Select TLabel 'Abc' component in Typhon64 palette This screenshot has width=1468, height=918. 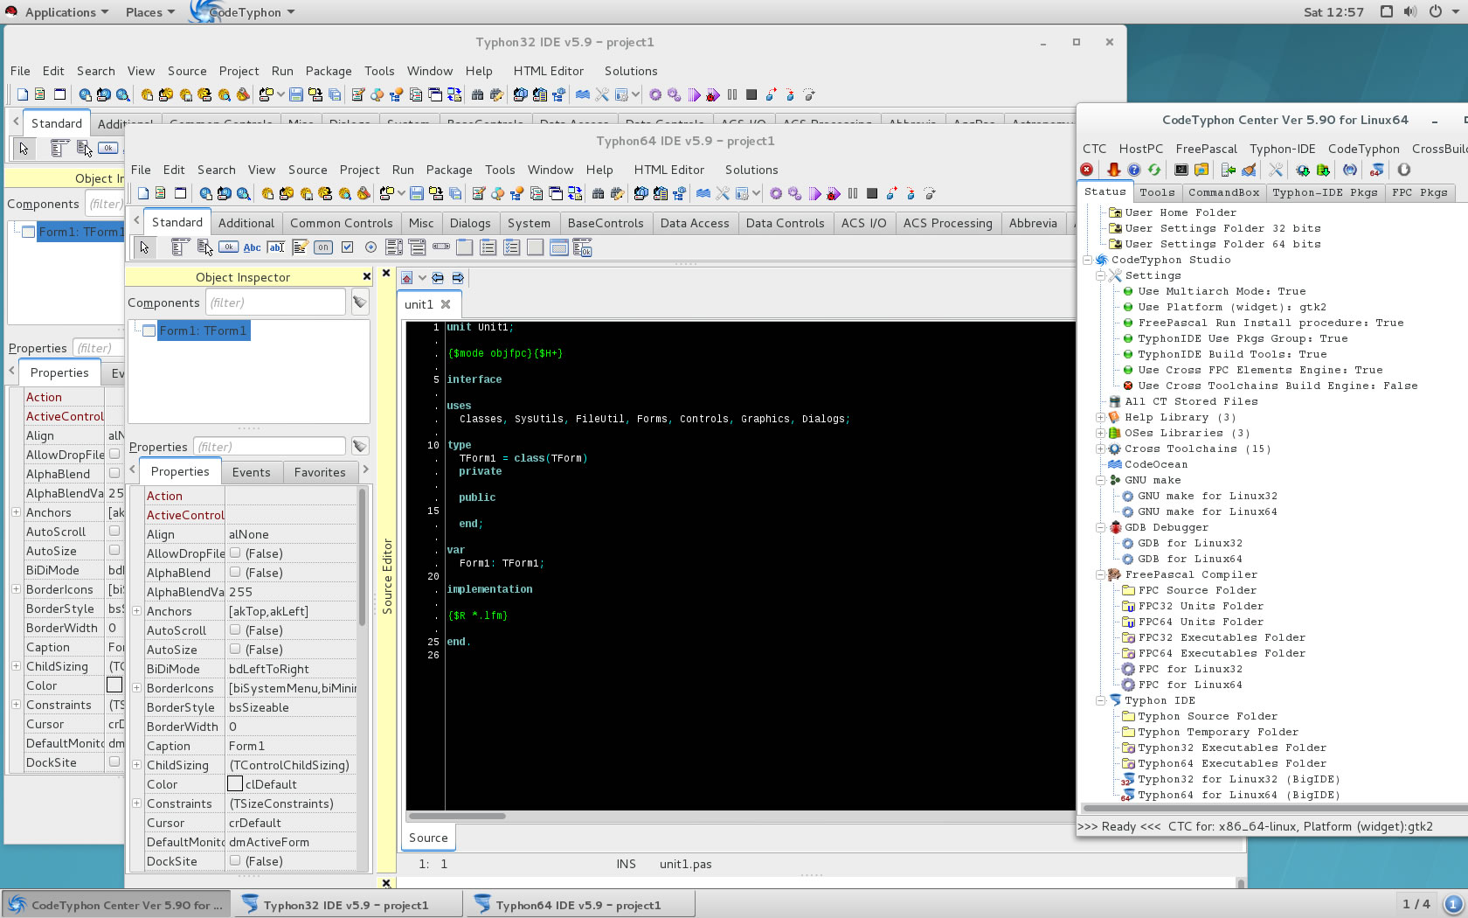[252, 247]
